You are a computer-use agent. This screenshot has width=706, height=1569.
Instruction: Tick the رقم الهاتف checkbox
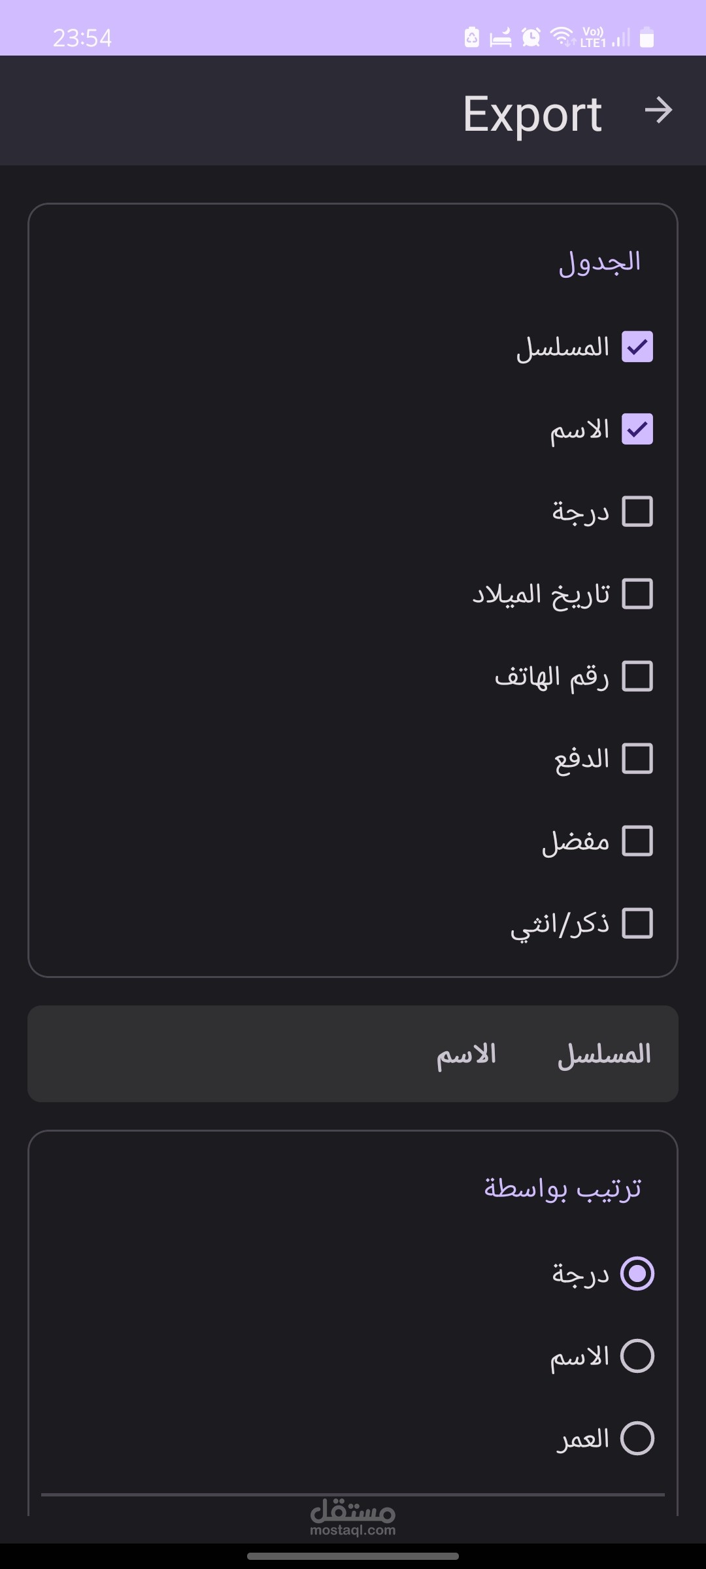tap(637, 676)
